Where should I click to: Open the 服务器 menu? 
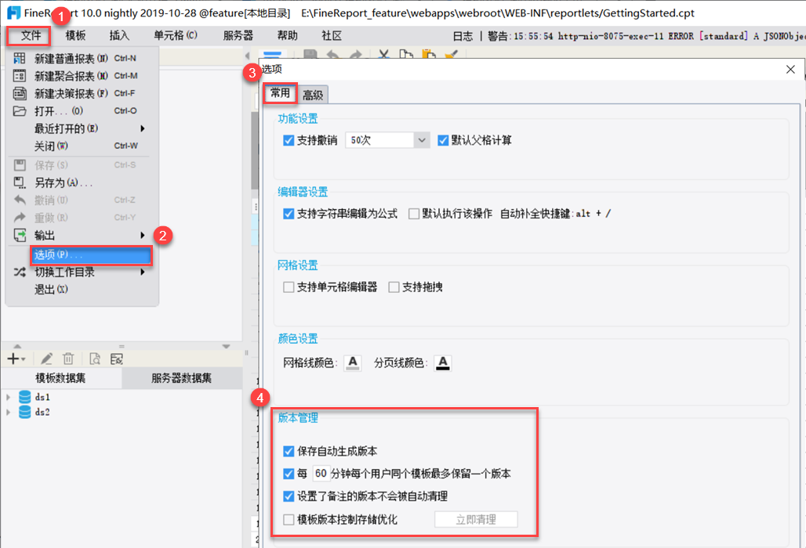coord(238,35)
